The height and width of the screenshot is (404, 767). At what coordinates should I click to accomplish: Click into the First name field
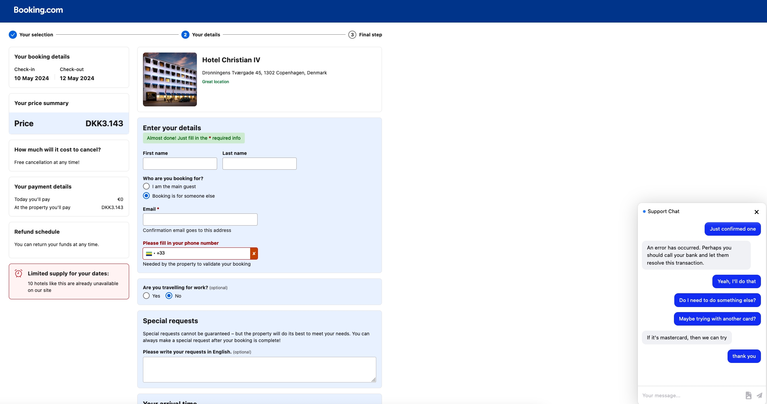(180, 164)
